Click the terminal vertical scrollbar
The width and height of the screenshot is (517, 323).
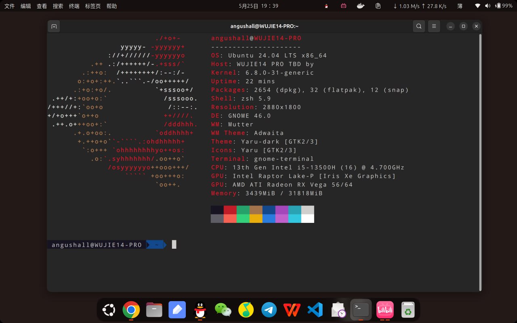pyautogui.click(x=480, y=161)
